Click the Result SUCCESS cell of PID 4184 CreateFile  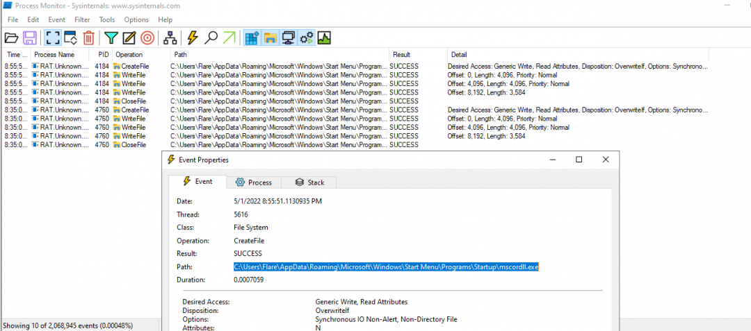coord(404,67)
